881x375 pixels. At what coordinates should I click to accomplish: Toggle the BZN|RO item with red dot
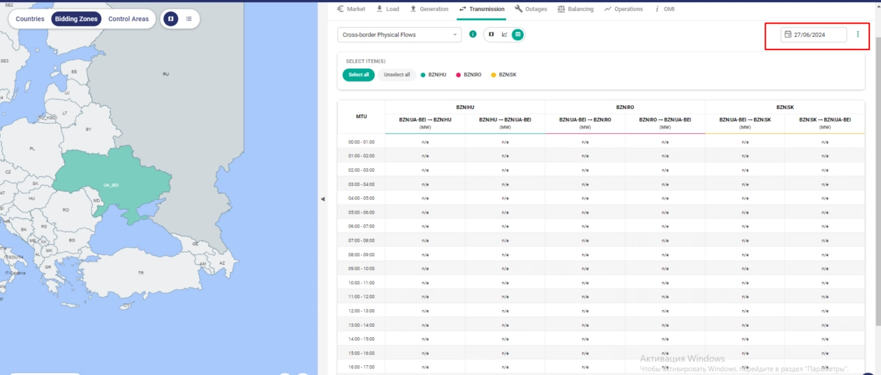(468, 75)
